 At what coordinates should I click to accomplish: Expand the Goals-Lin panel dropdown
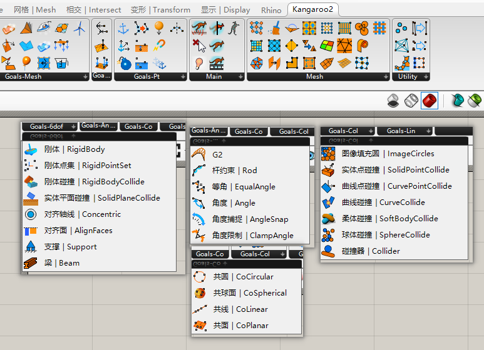[x=428, y=131]
